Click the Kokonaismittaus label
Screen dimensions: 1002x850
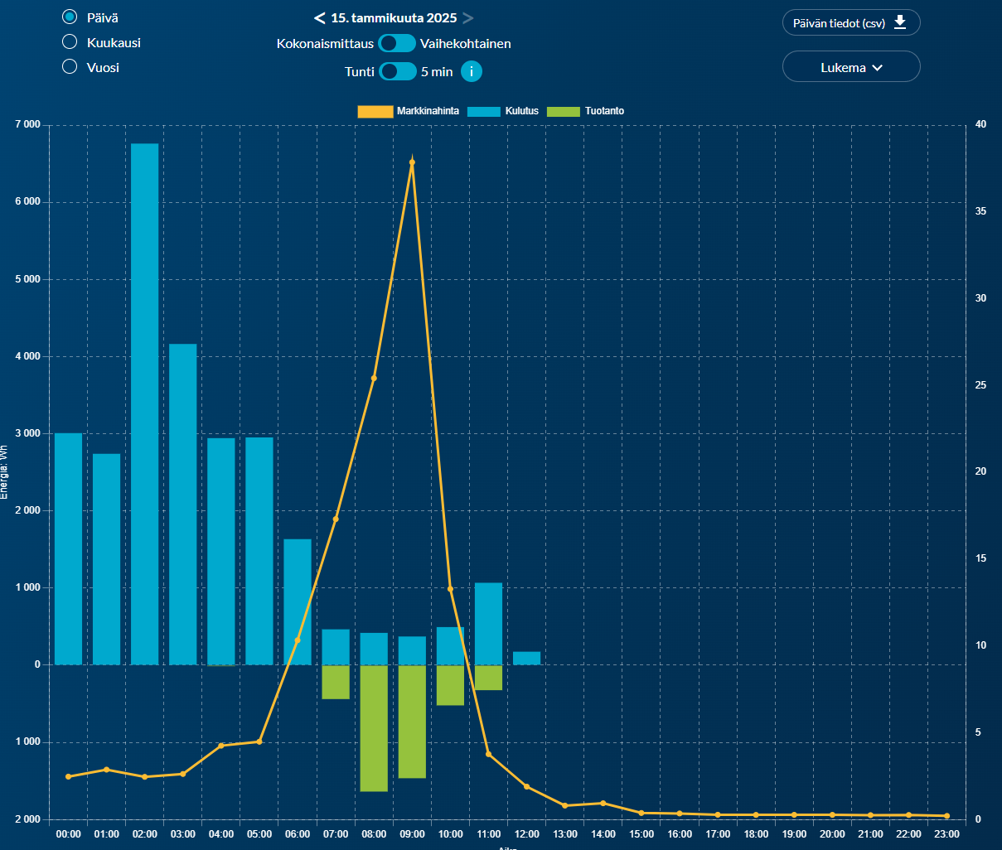click(325, 44)
